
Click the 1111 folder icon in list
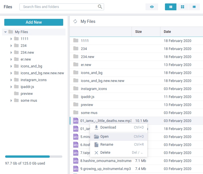76,41
